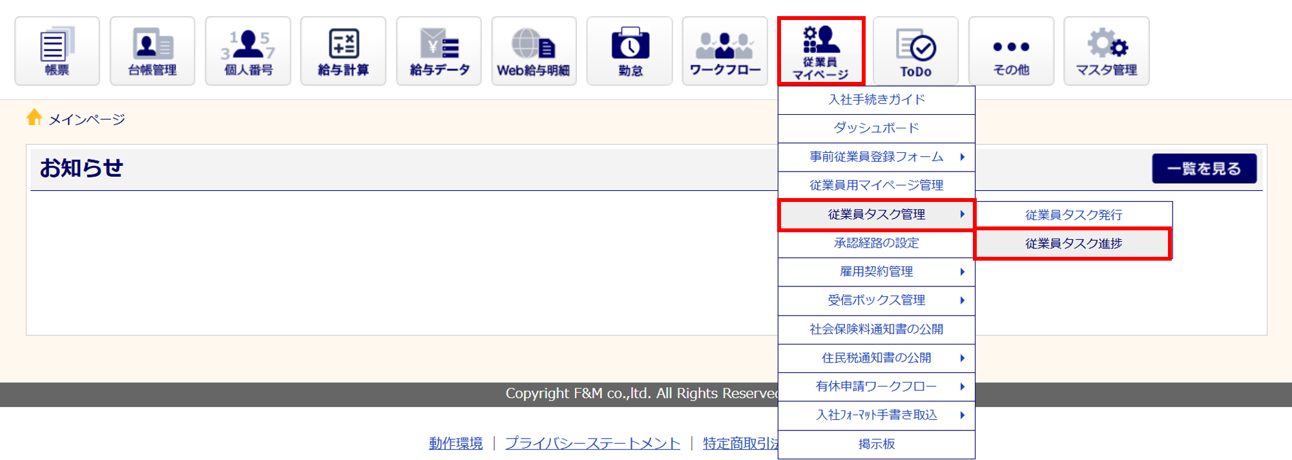Choose 従業員タスク発行 menu item

point(1073,215)
